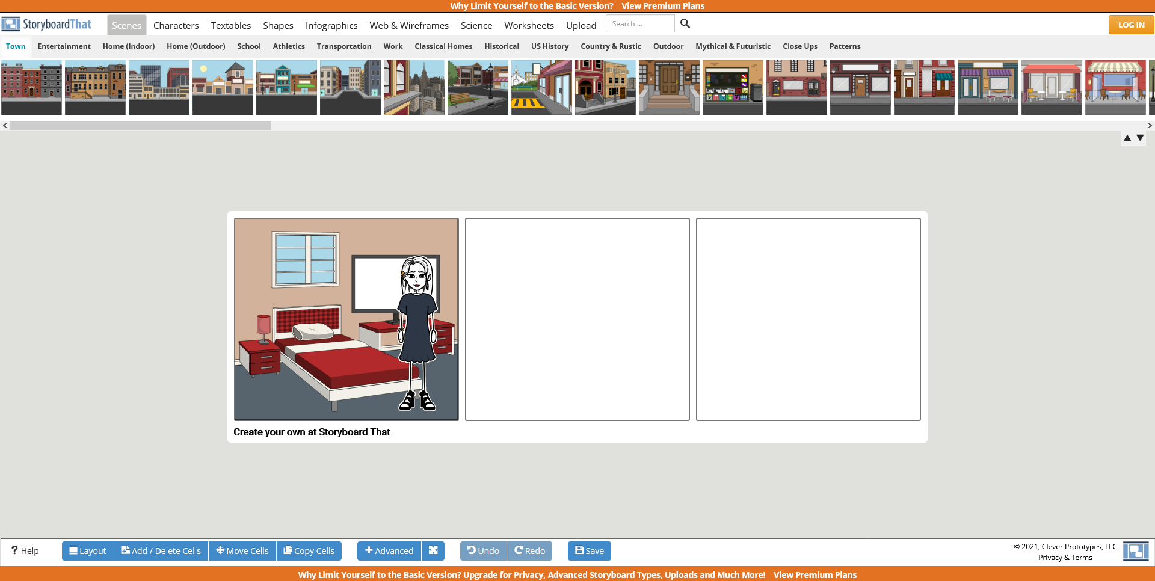Select Classical Homes category
Image resolution: width=1155 pixels, height=581 pixels.
[x=443, y=46]
